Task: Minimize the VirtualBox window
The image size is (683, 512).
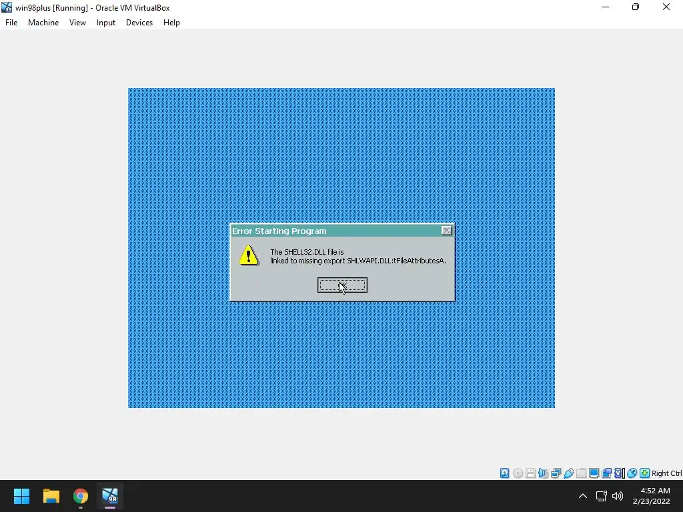Action: (x=606, y=7)
